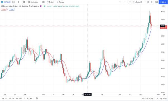Click the 5.000 price scale label
The width and height of the screenshot is (168, 101).
pos(163,60)
